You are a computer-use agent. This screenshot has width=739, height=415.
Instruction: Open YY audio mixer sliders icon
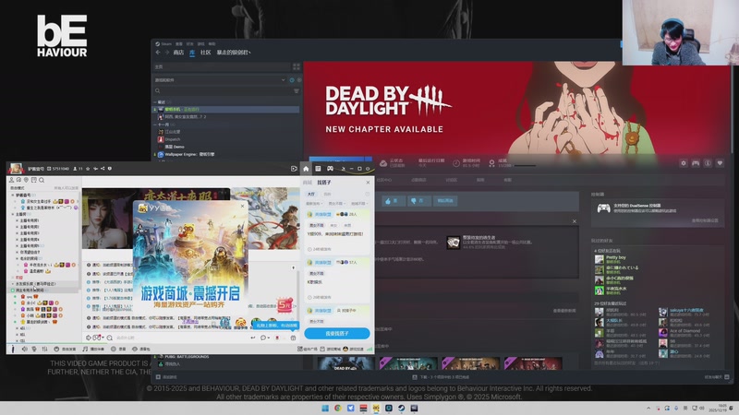point(44,350)
